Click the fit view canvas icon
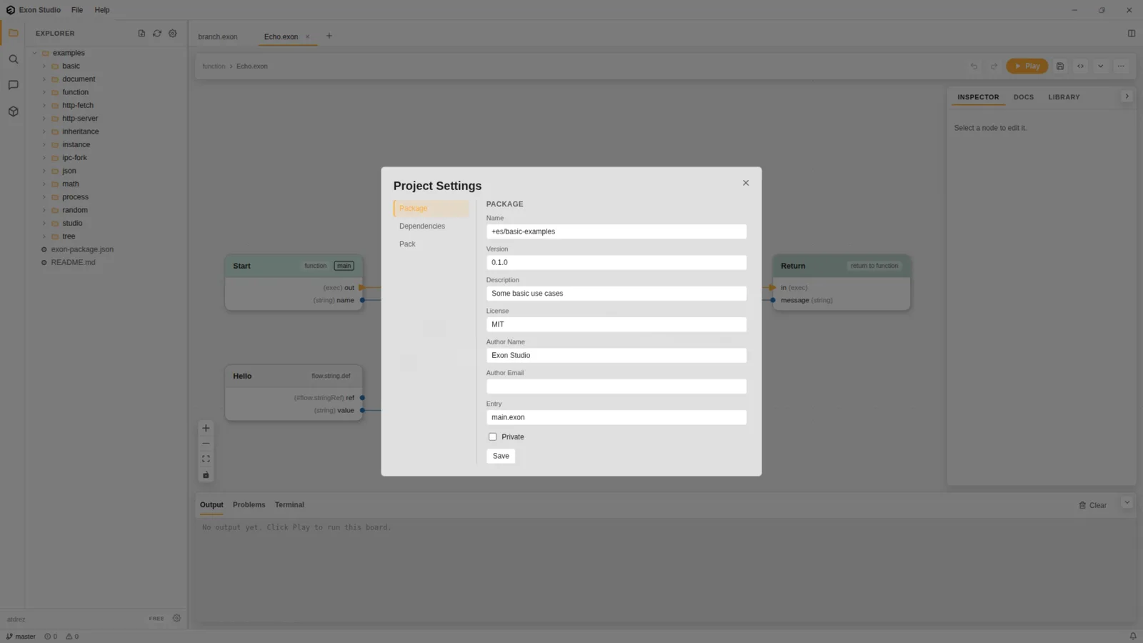1143x643 pixels. click(206, 459)
